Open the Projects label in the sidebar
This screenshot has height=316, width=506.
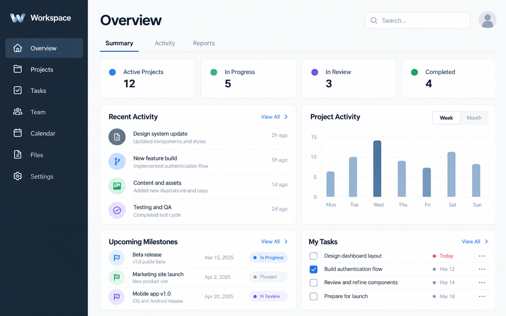pyautogui.click(x=42, y=70)
